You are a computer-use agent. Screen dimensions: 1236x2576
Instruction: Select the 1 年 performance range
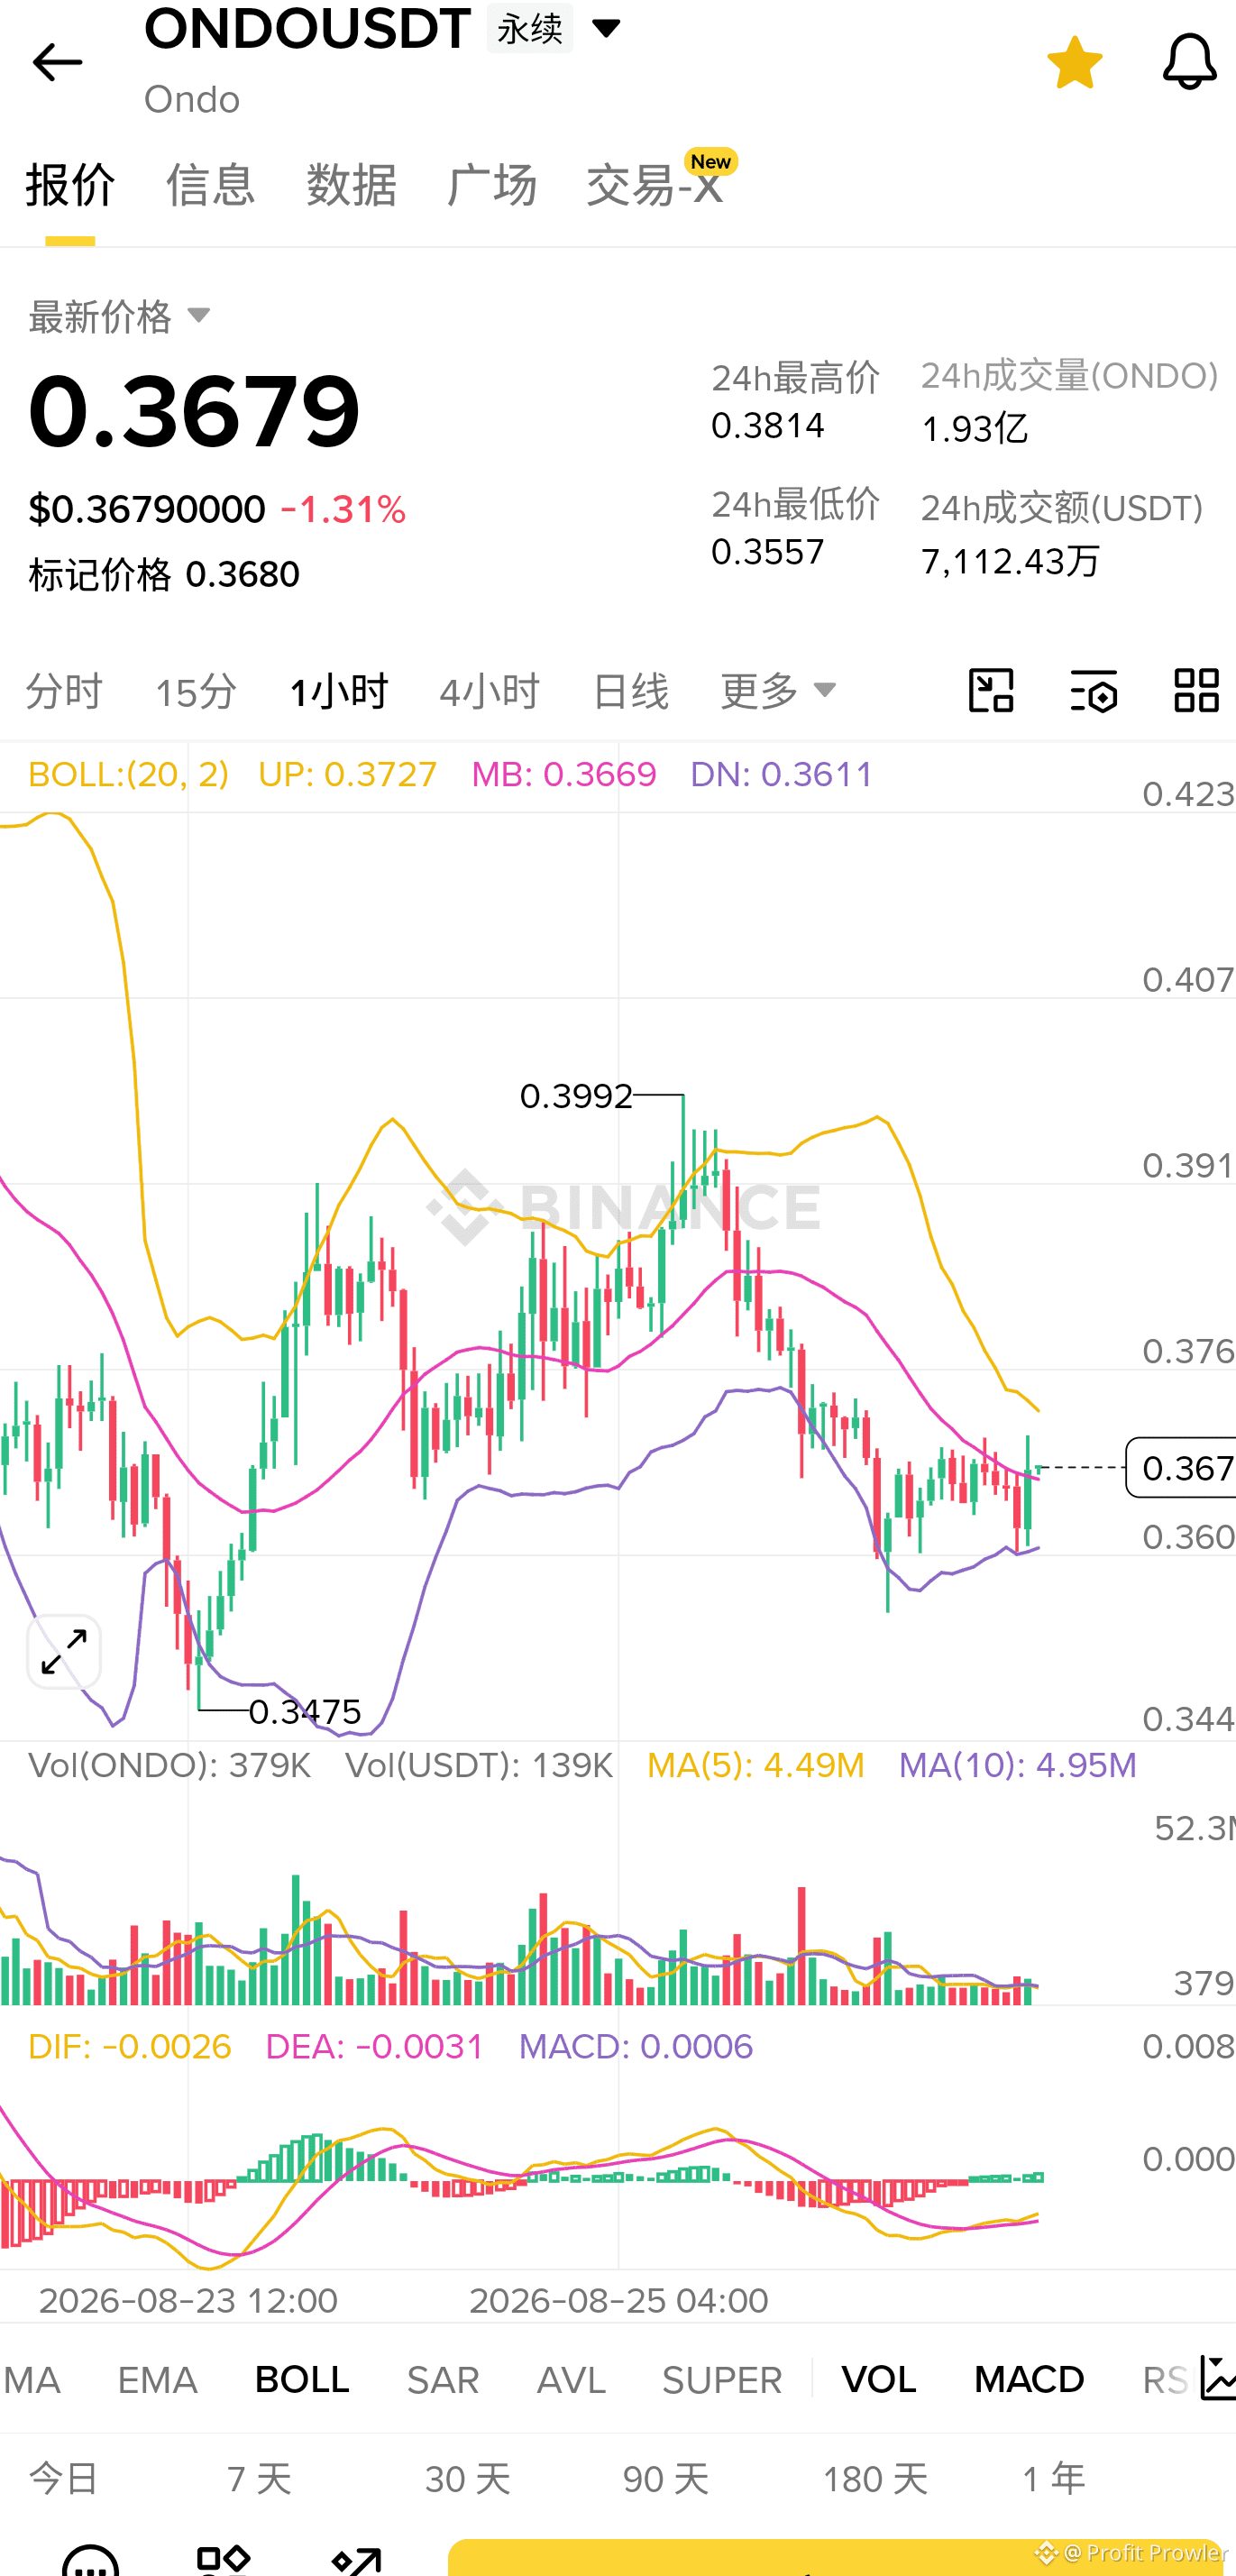(1054, 2480)
